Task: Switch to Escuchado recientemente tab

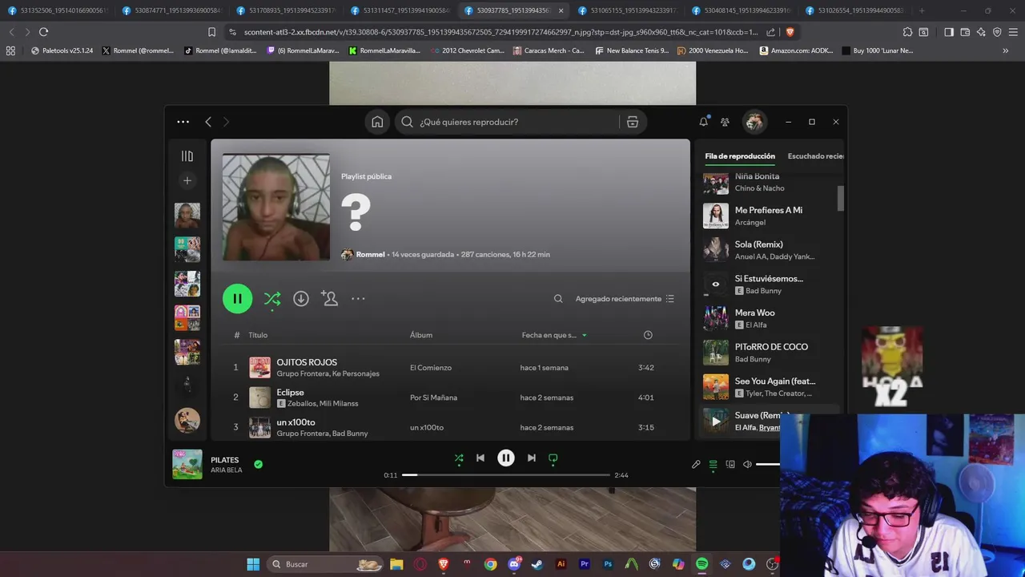Action: click(x=815, y=156)
